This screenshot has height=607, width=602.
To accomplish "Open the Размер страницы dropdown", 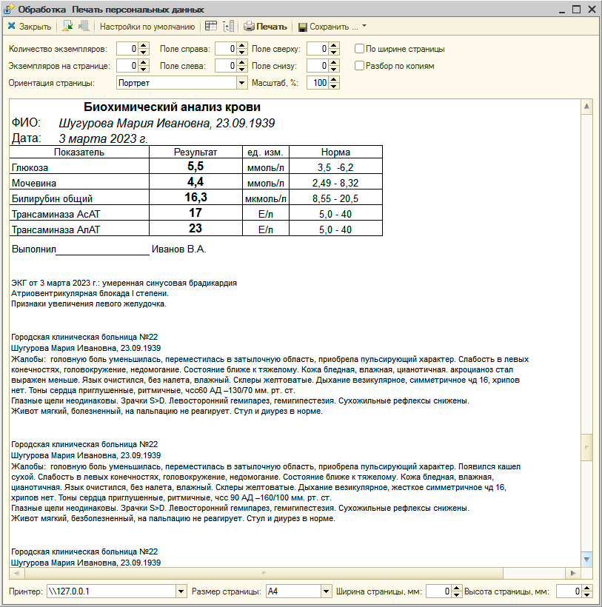I will point(325,591).
